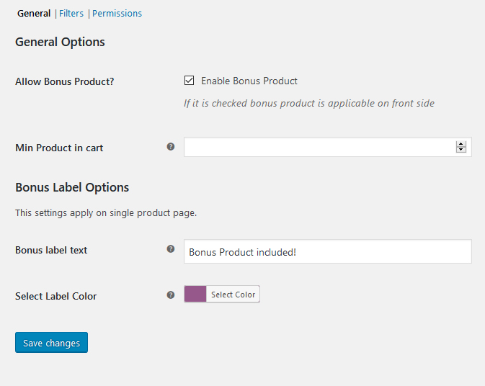Viewport: 485px width, 386px height.
Task: Show help icon next to Bonus label text
Action: [171, 249]
